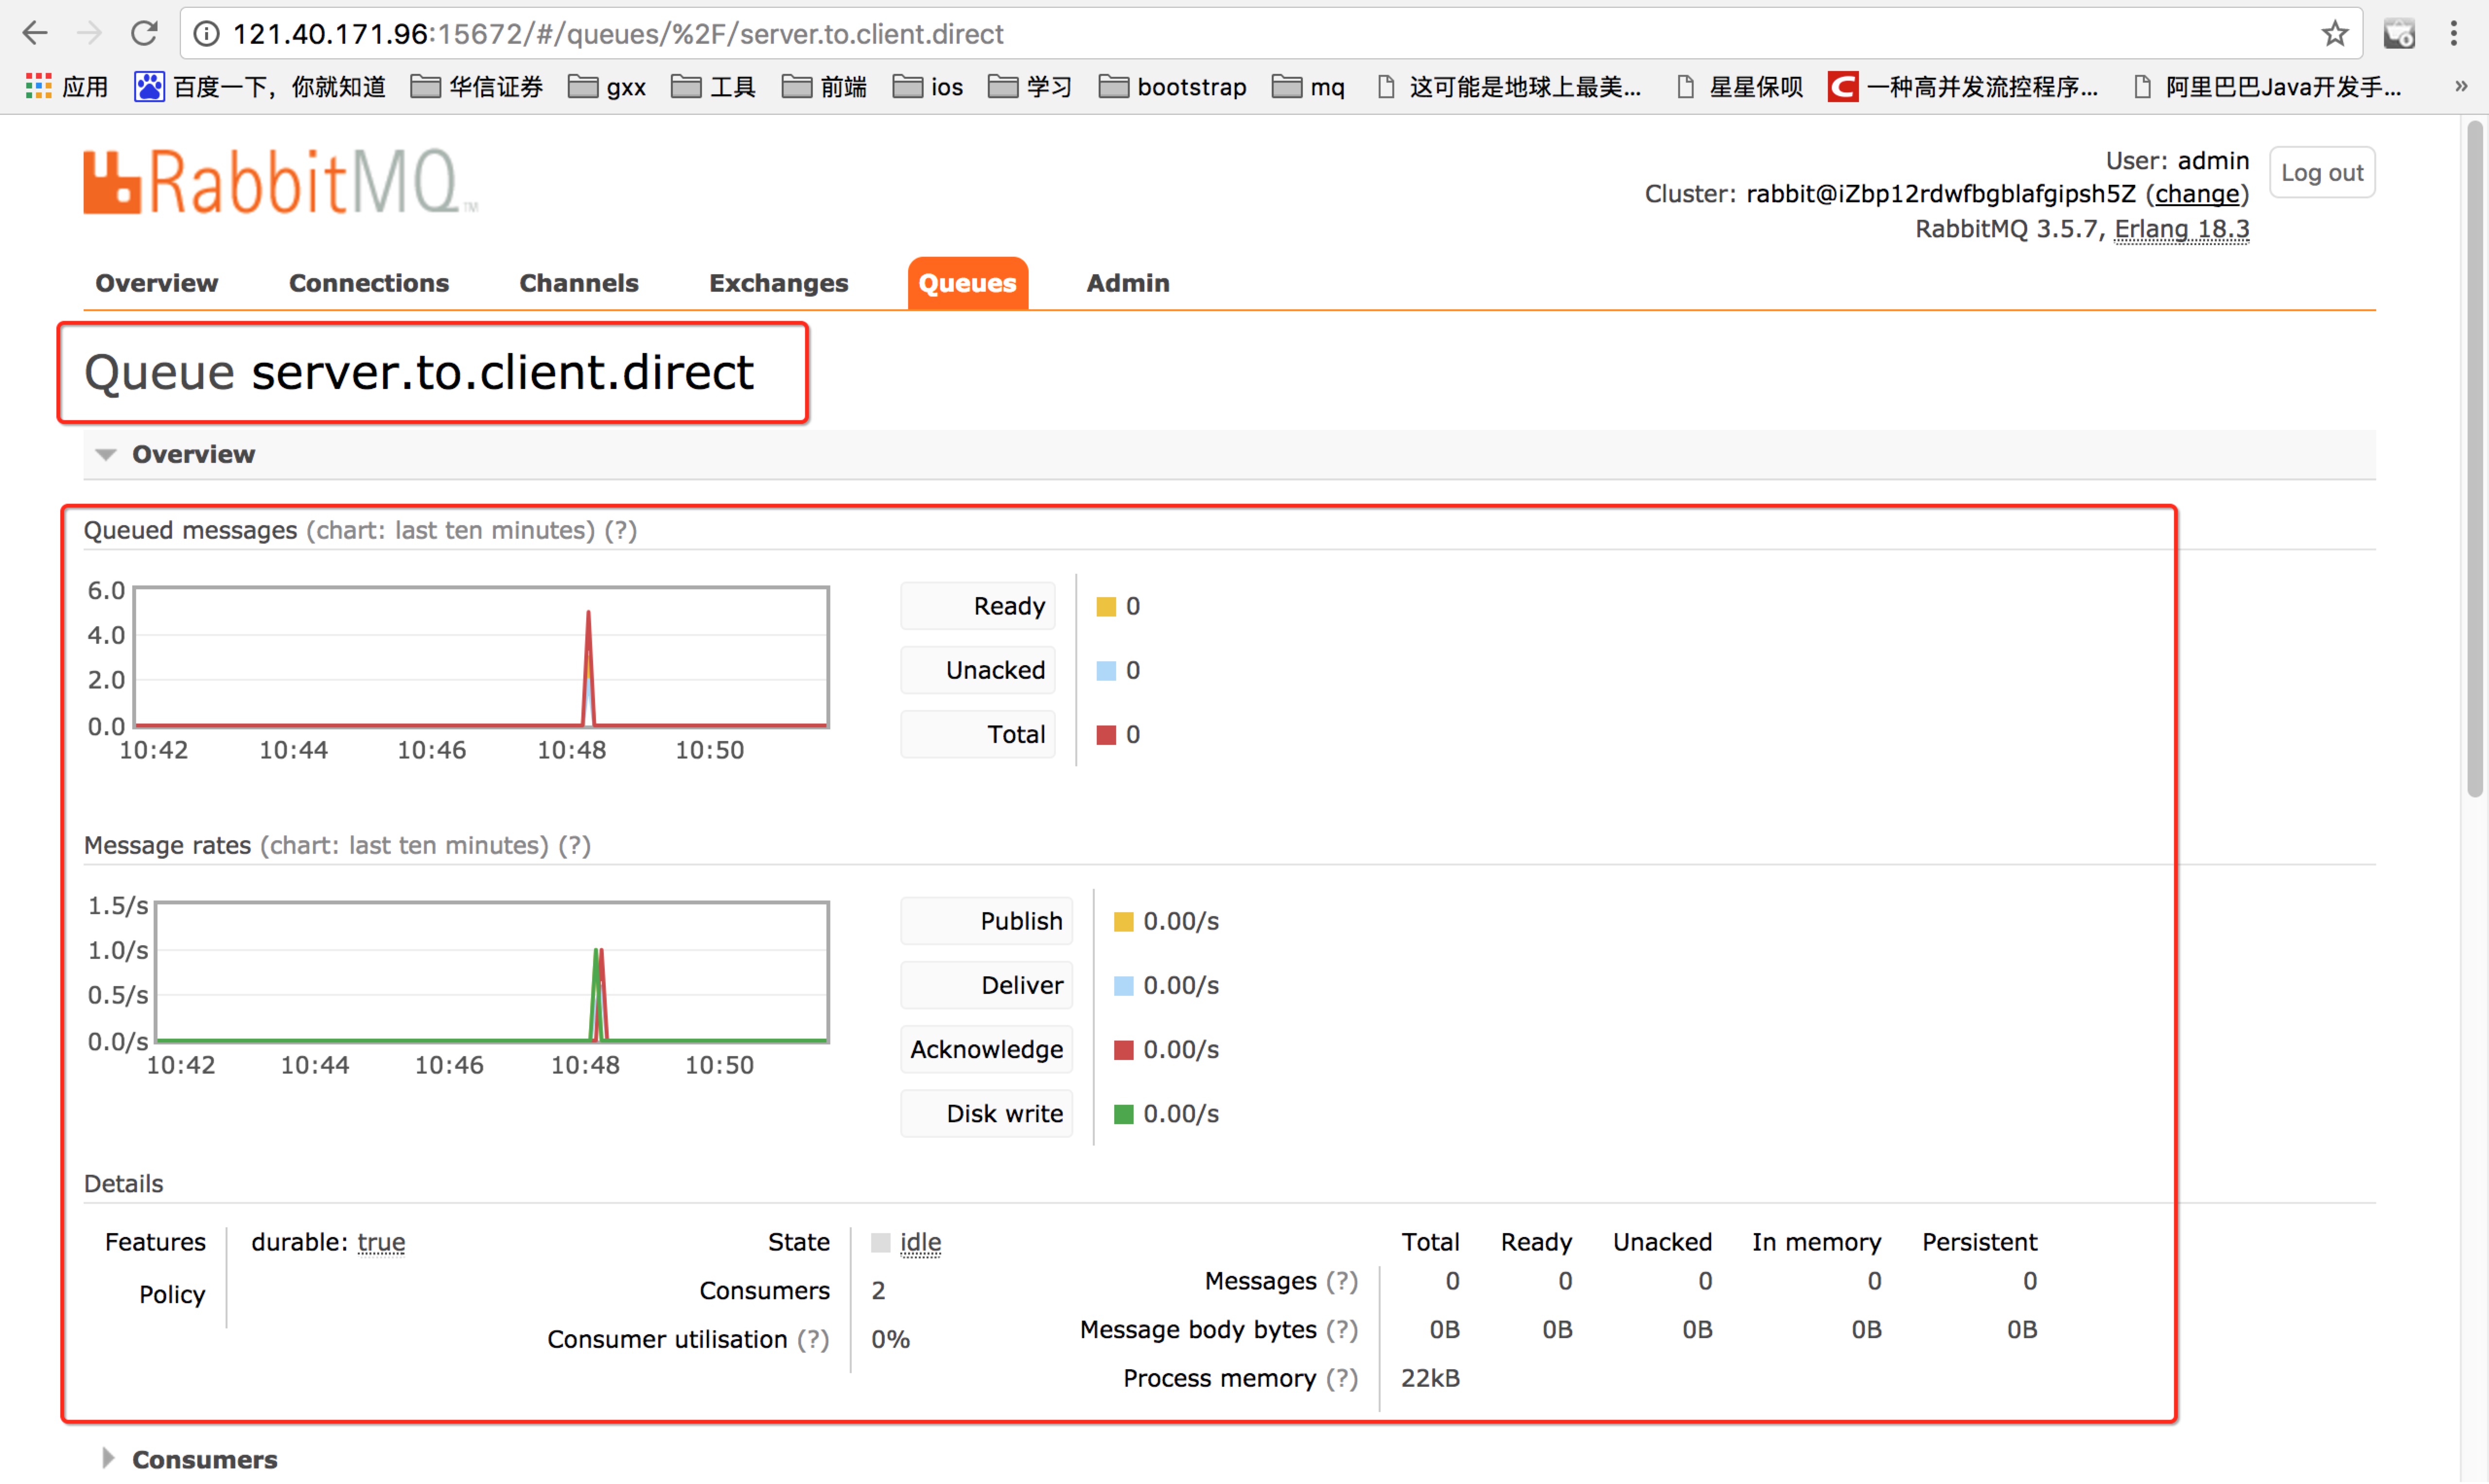Open the bootstrap bookmark folder
This screenshot has height=1484, width=2489.
tap(1173, 87)
